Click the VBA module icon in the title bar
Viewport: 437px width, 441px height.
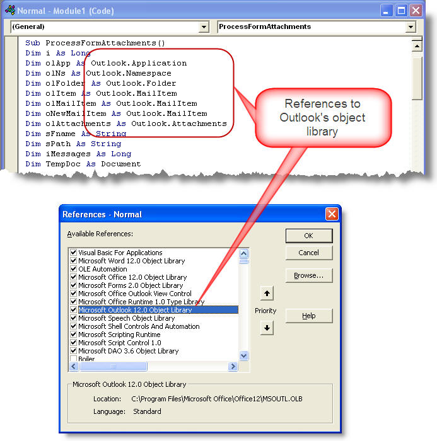tap(10, 11)
